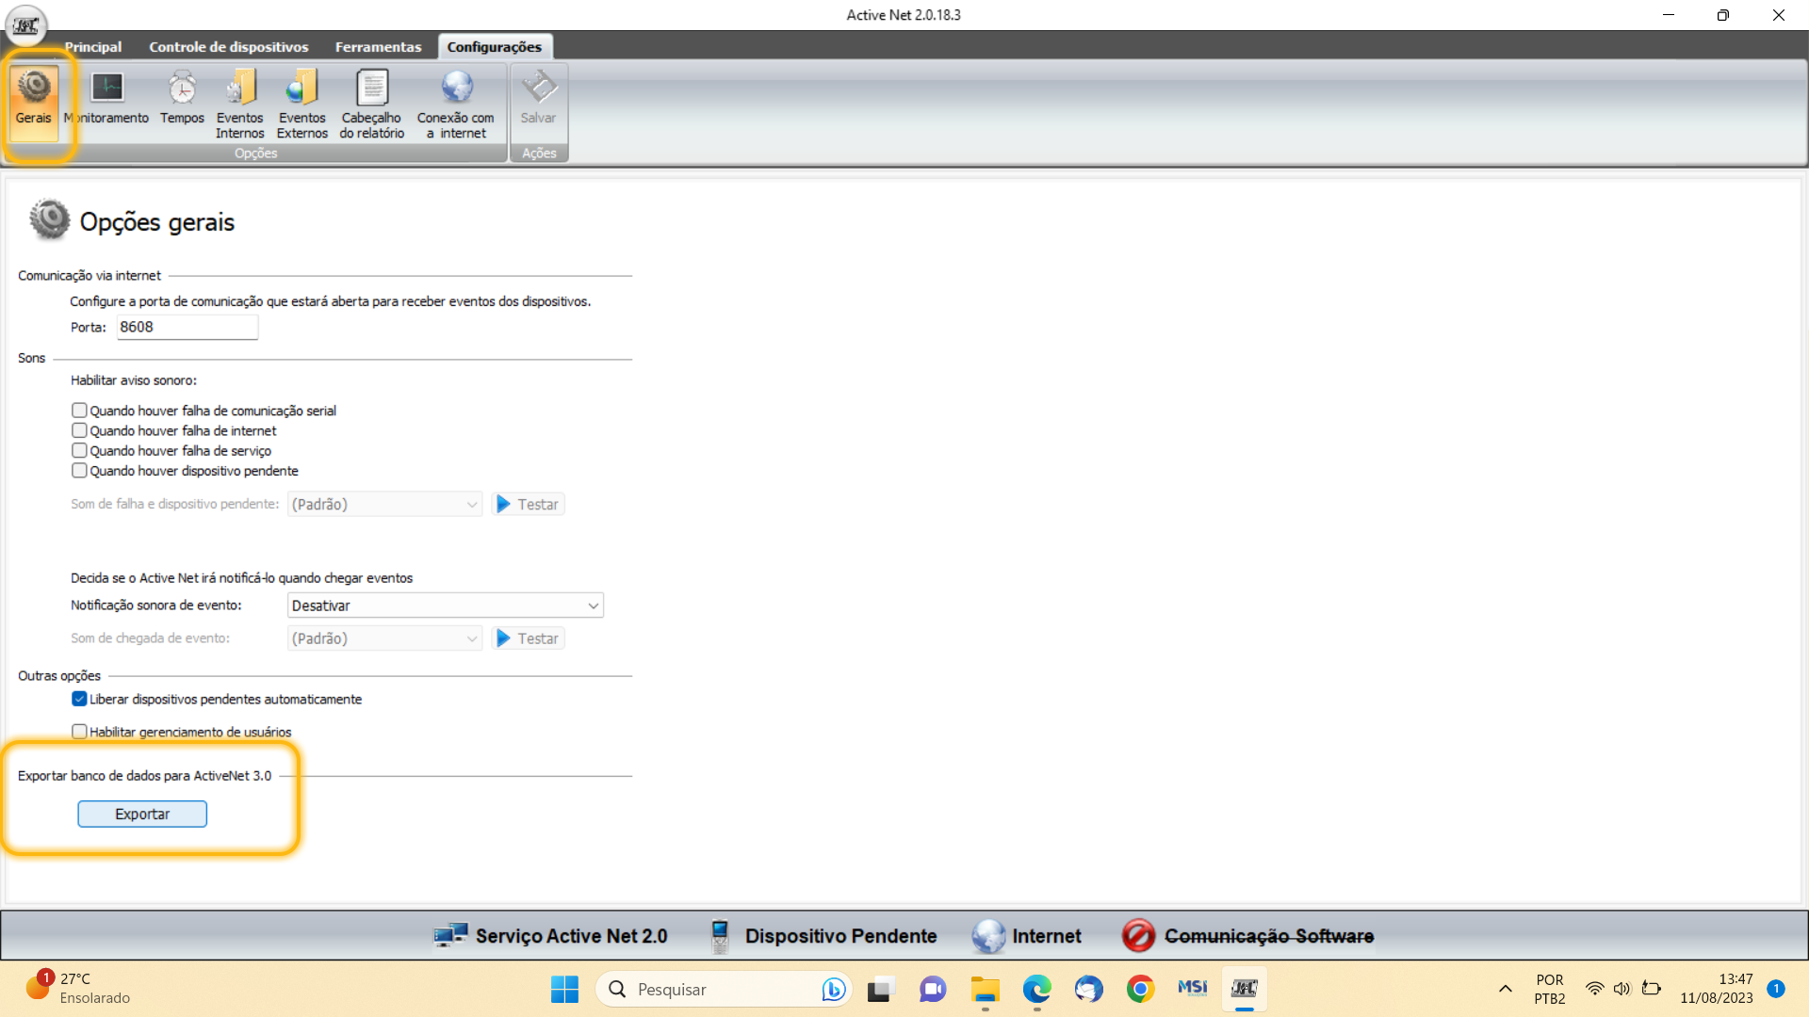Click the Comunicação Software status indicator
Viewport: 1809px width, 1017px height.
[1247, 936]
